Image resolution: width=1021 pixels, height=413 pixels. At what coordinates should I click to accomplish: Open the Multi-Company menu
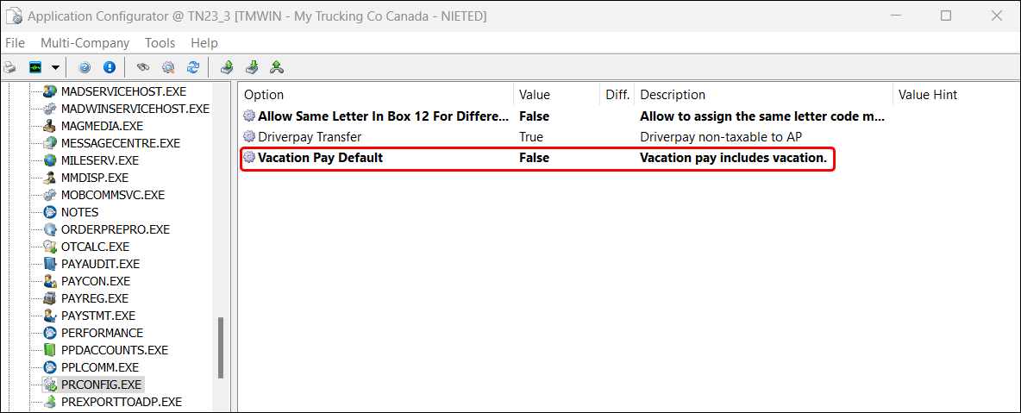[85, 42]
